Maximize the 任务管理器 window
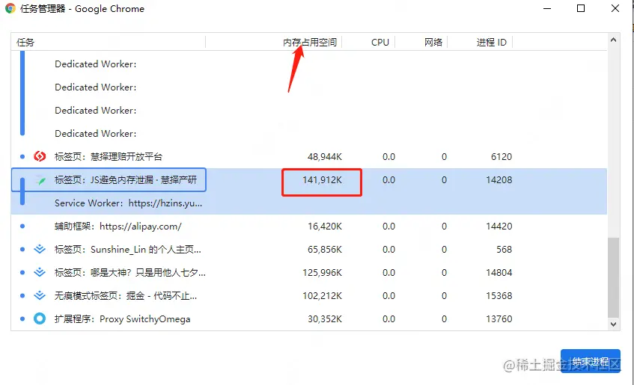The width and height of the screenshot is (634, 385). 581,8
